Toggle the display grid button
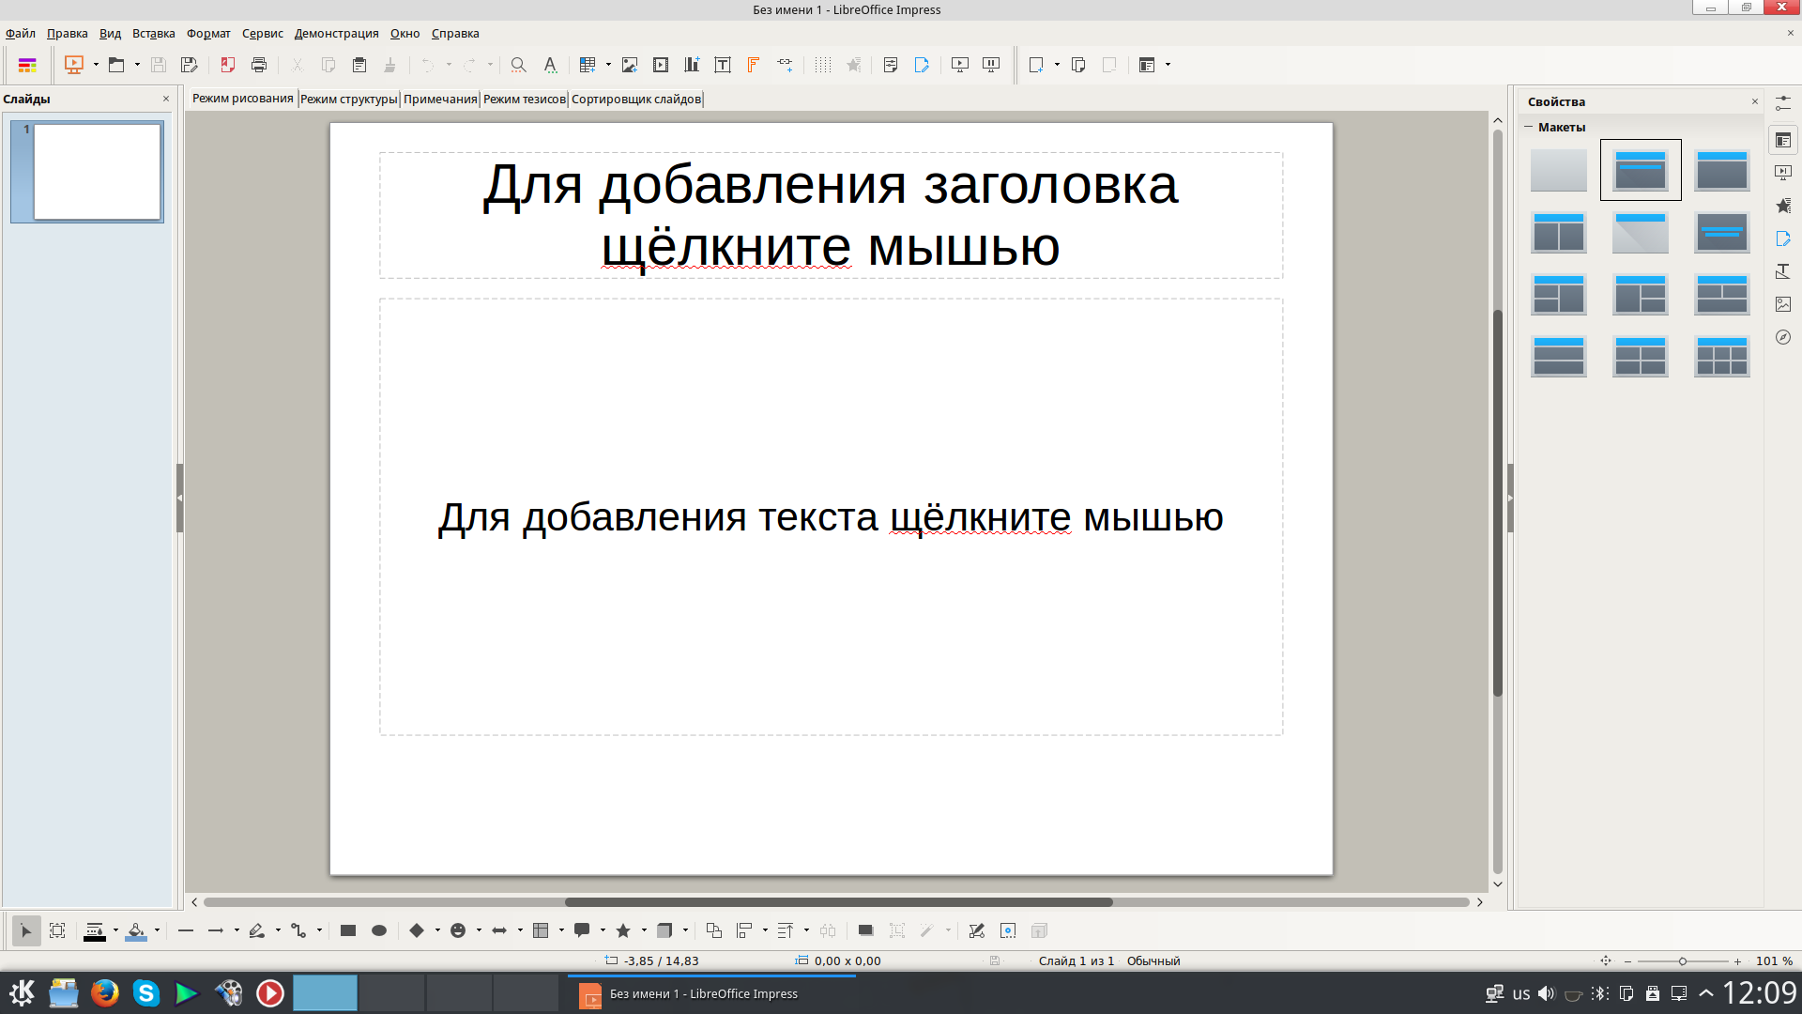Image resolution: width=1802 pixels, height=1014 pixels. point(823,65)
